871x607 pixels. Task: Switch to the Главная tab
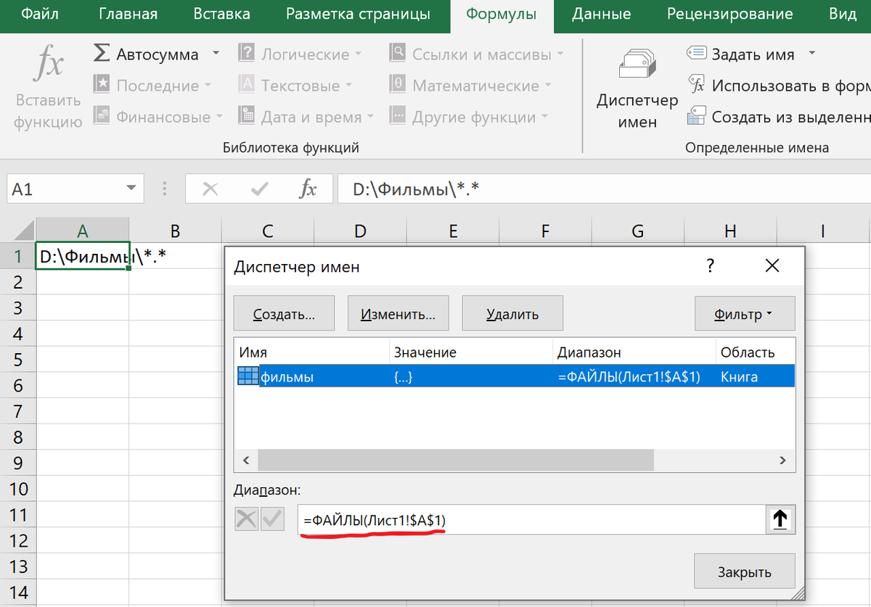pyautogui.click(x=128, y=14)
